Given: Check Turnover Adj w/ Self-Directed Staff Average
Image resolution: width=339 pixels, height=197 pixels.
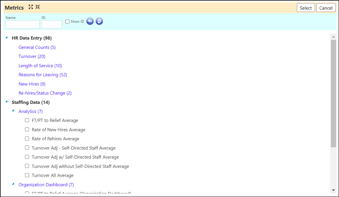Looking at the screenshot, I should pyautogui.click(x=27, y=157).
